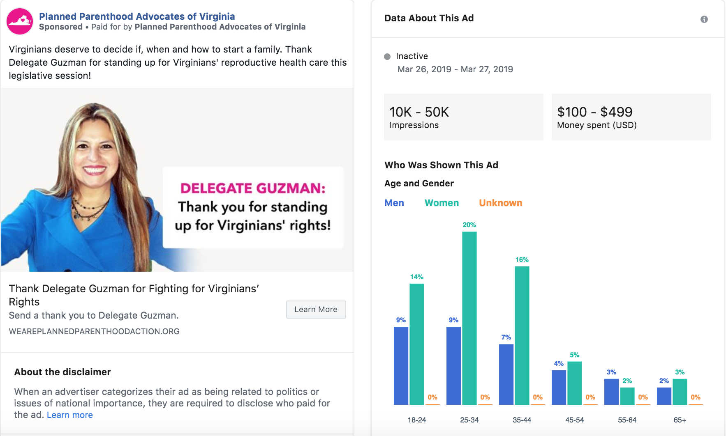The image size is (726, 436).
Task: Click the WEAREPLANNEDPARENTHOODACTION.ORG link text
Action: click(x=94, y=331)
